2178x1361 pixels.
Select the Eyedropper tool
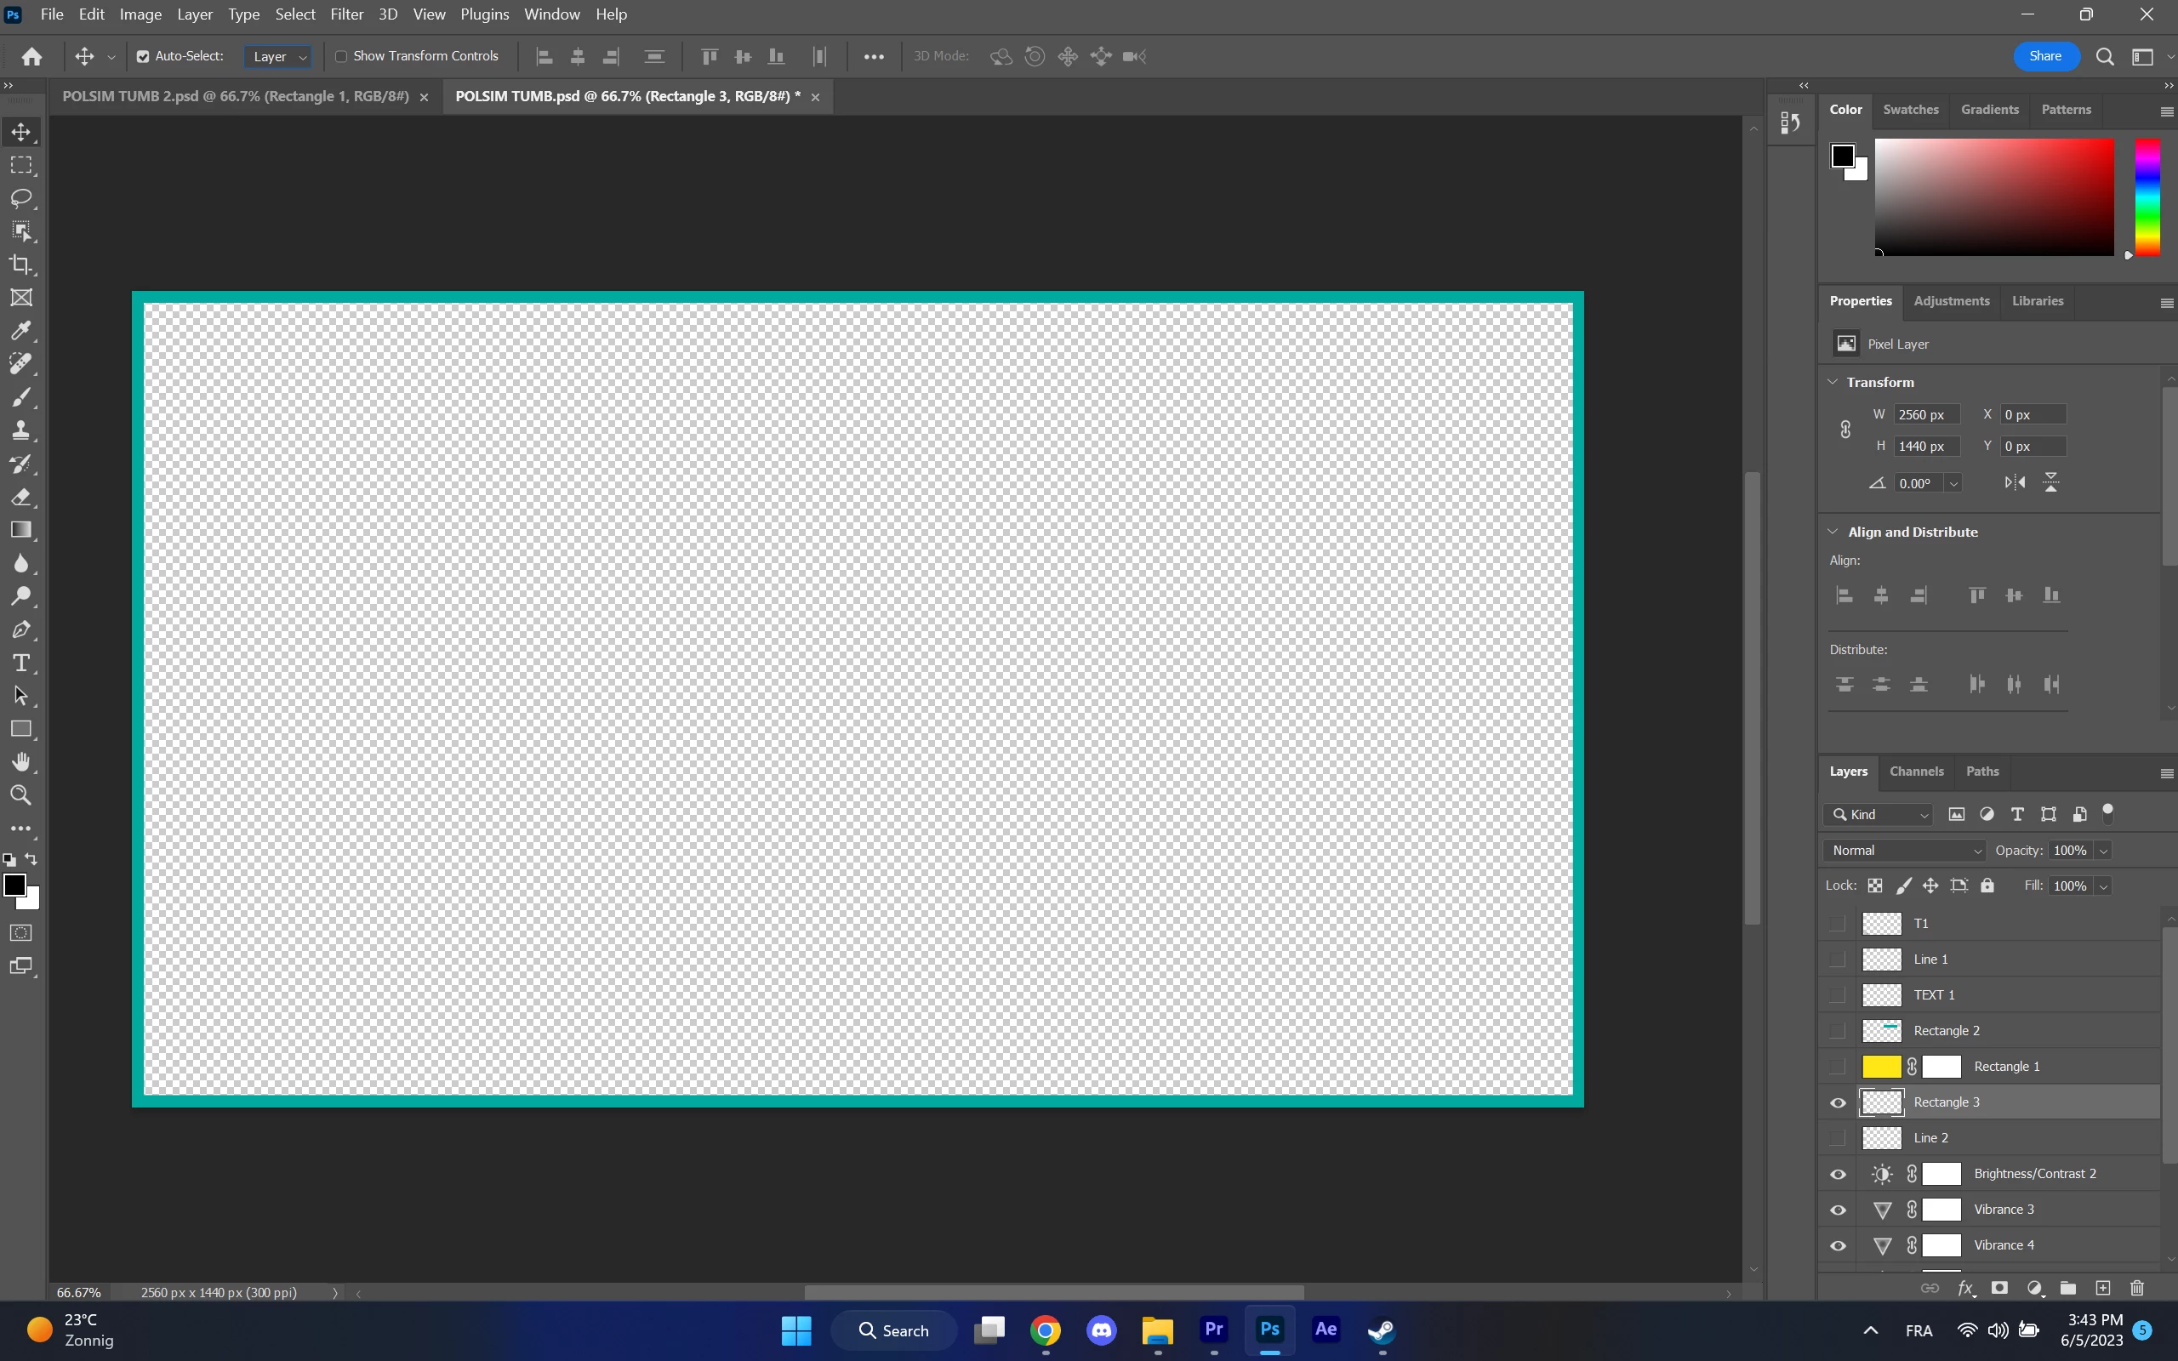click(x=21, y=330)
